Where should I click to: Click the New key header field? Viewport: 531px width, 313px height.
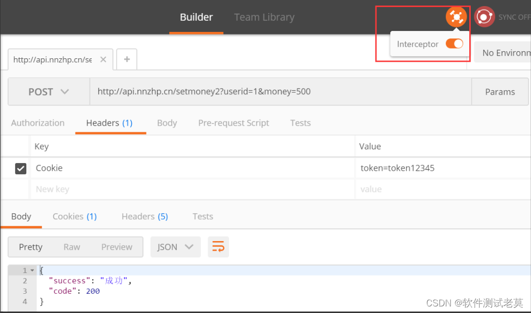point(193,189)
